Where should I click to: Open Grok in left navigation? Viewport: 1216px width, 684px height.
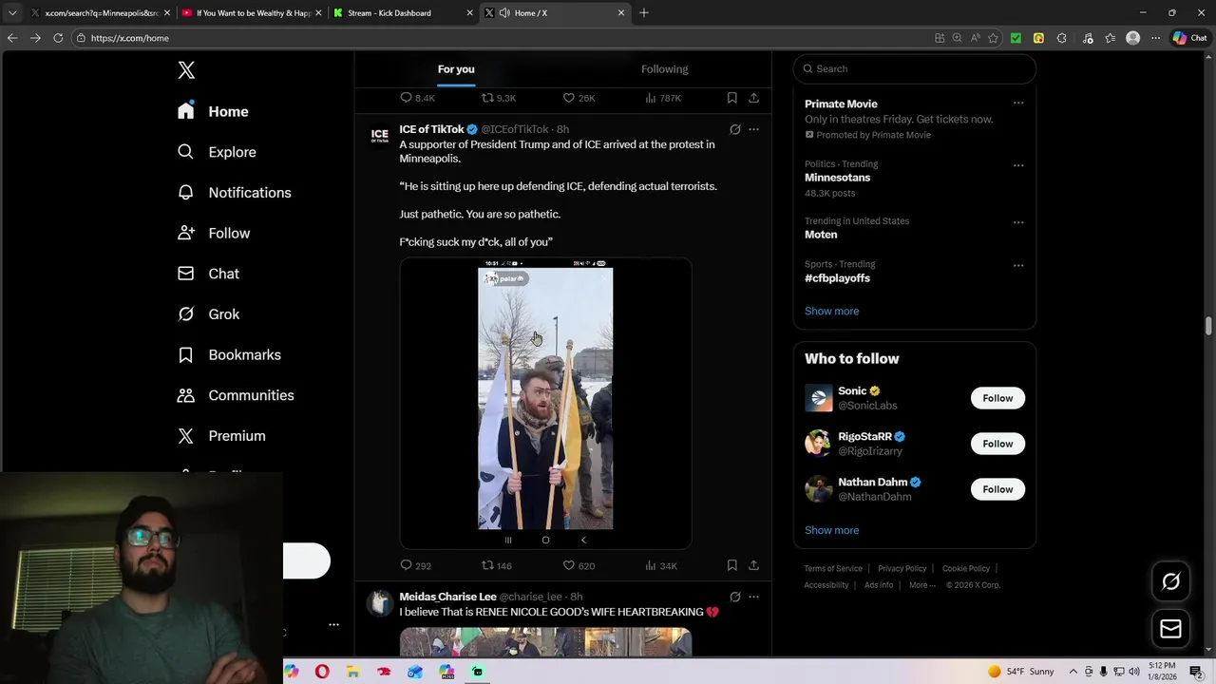pos(208,313)
